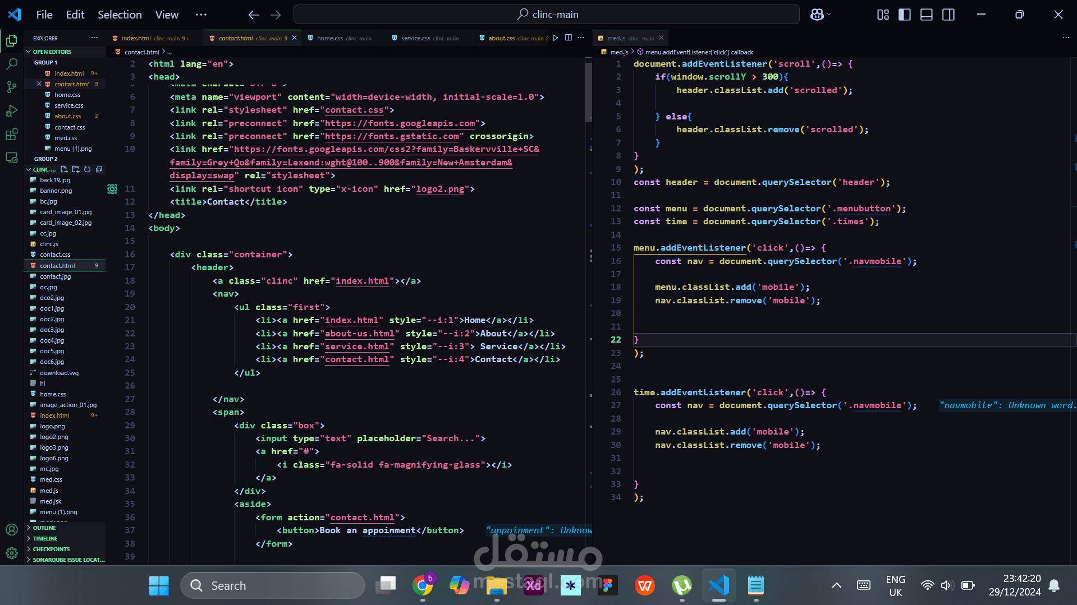Open the Explorer view in the activity bar

[12, 40]
